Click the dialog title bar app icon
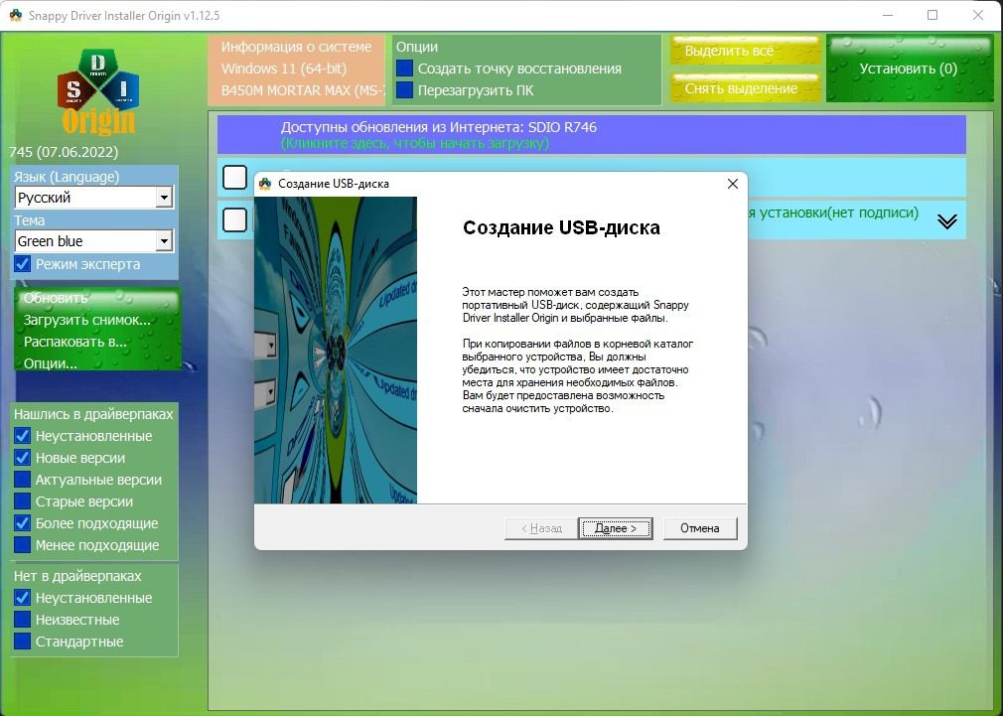1003x716 pixels. point(265,184)
